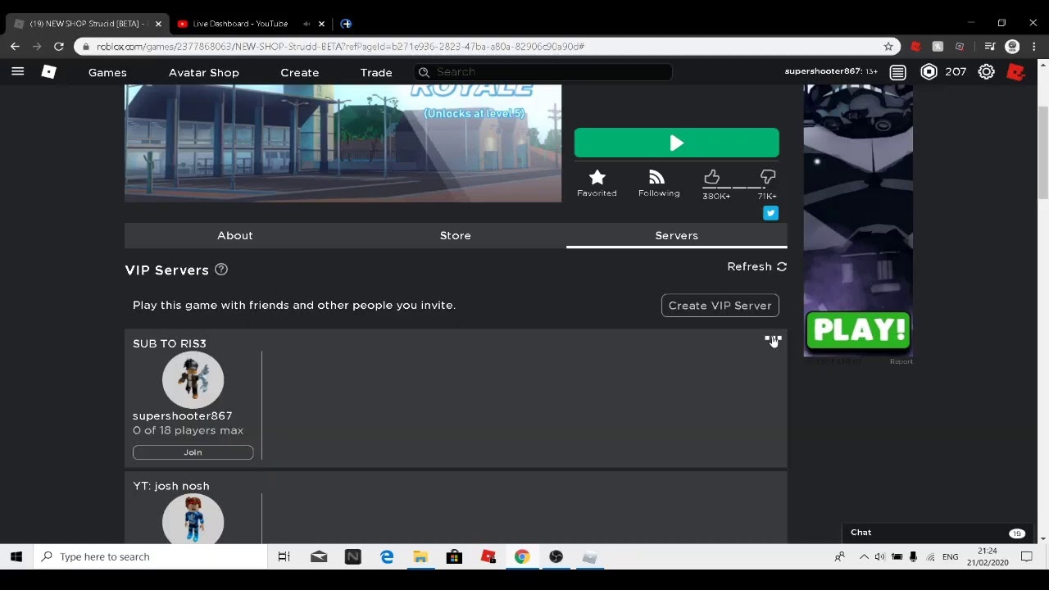Open Task View on taskbar
Screen dimensions: 1049x590
click(284, 557)
